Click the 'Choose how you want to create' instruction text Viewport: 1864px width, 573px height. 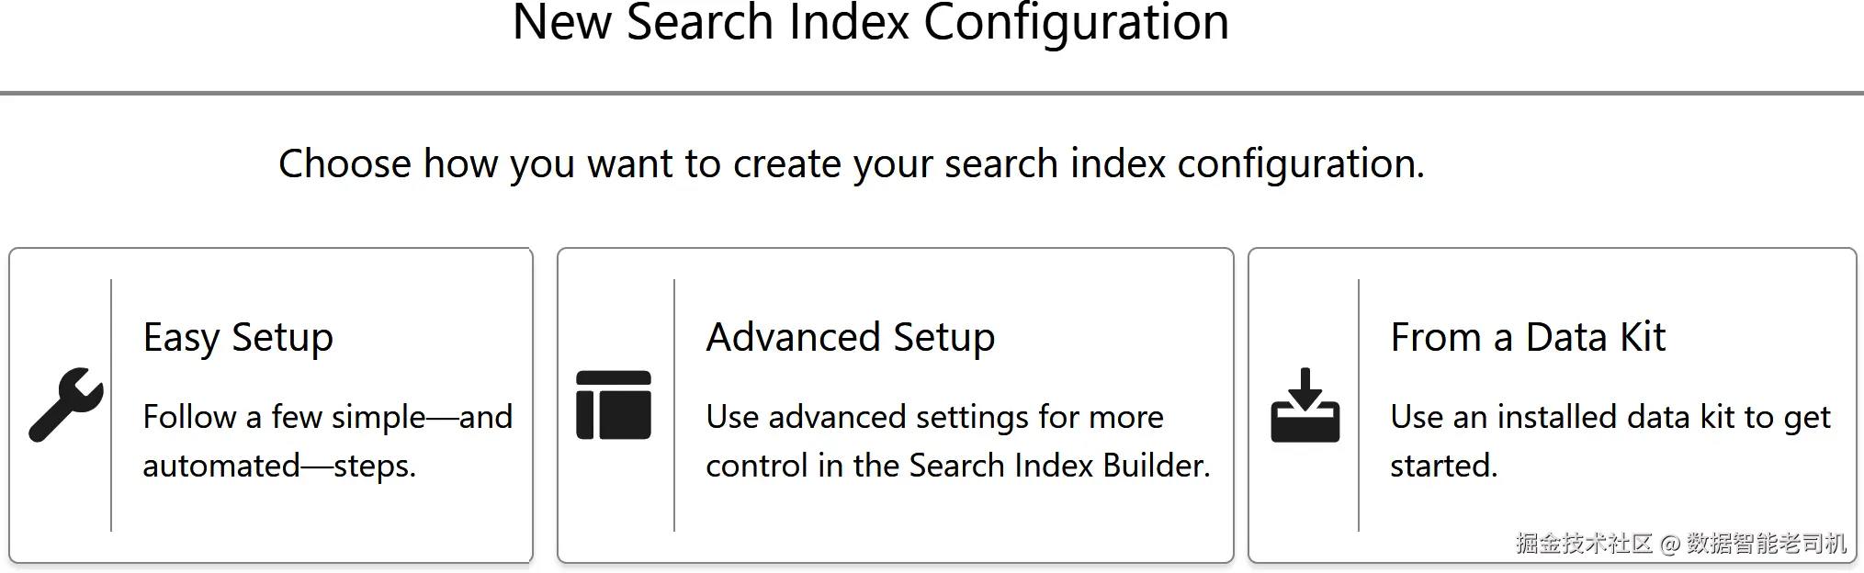[x=851, y=163]
